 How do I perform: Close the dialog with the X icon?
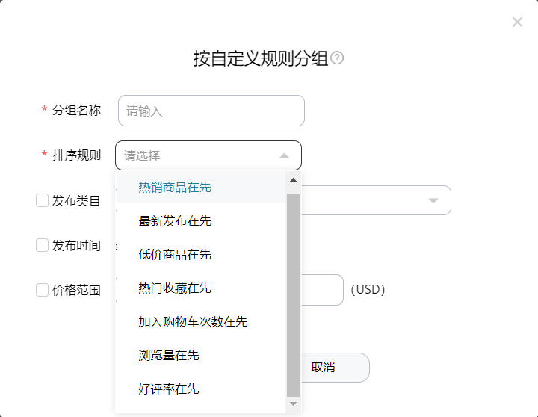pos(517,22)
